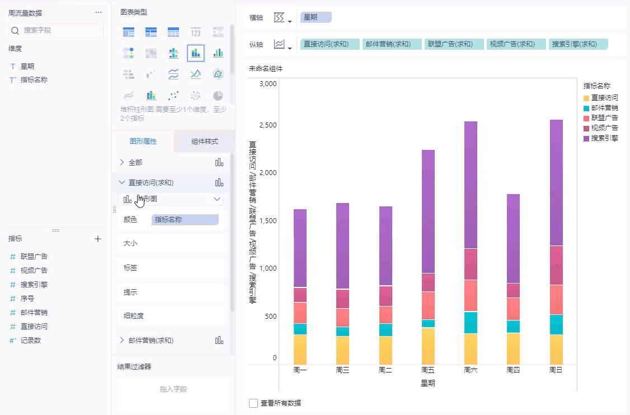This screenshot has width=630, height=415.
Task: Click the 搜索引擎 purple legend swatch
Action: point(586,138)
